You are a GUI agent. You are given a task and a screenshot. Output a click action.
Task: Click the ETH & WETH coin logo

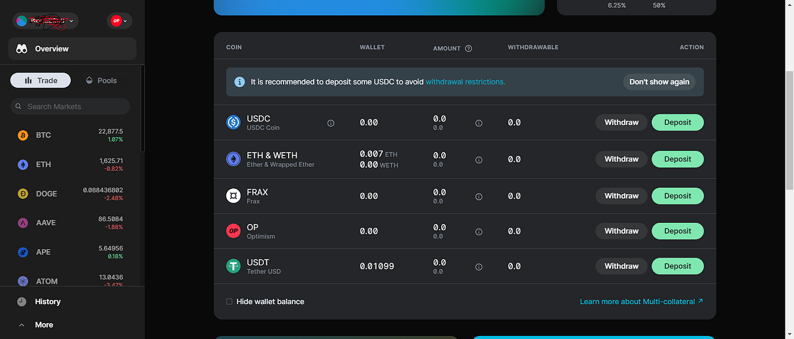tap(234, 159)
